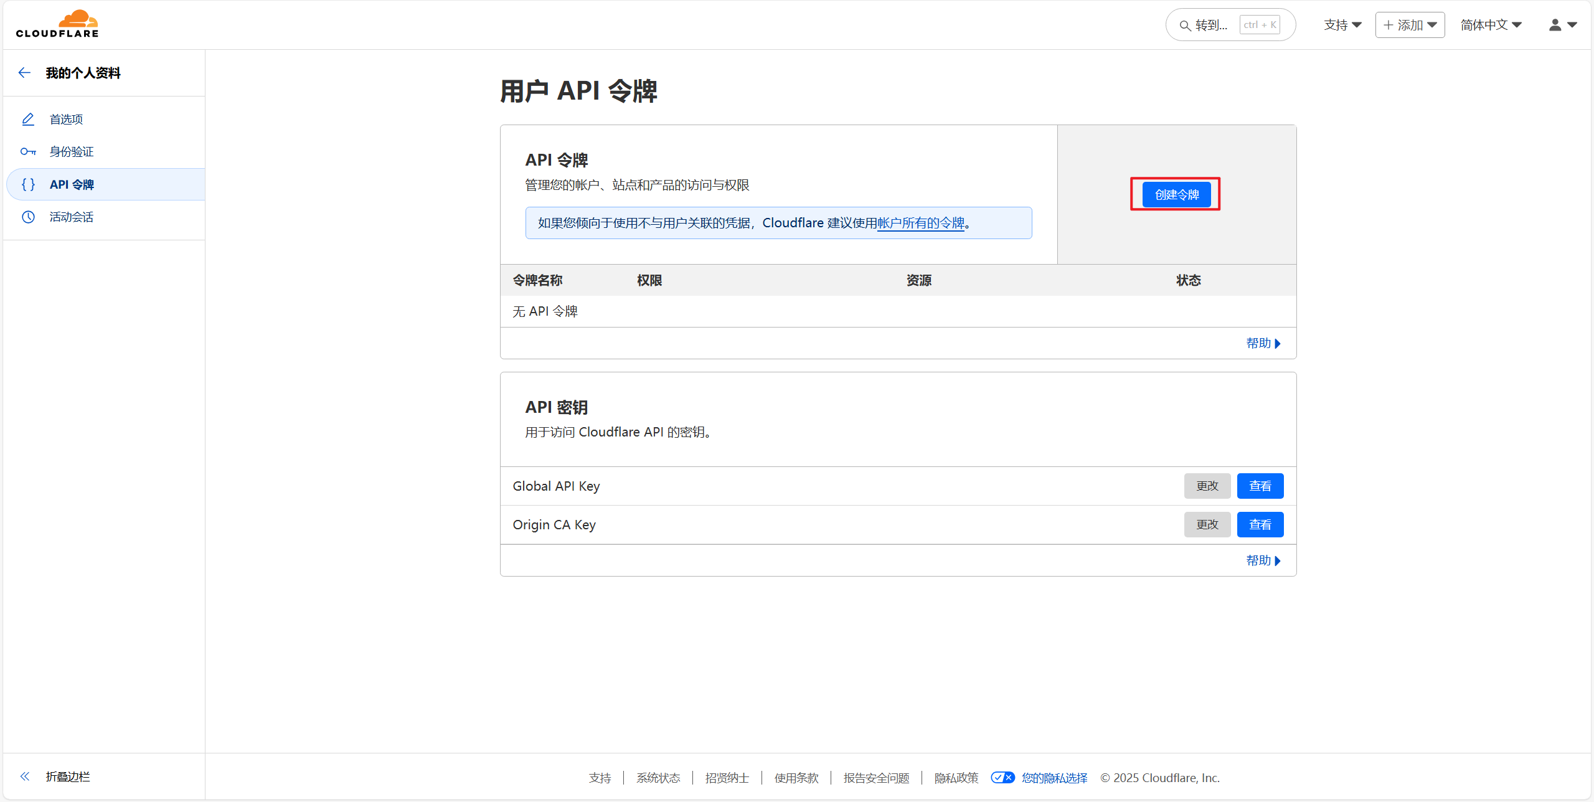The width and height of the screenshot is (1594, 802).
Task: Click the double-chevron collapse sidebar icon
Action: tap(25, 776)
